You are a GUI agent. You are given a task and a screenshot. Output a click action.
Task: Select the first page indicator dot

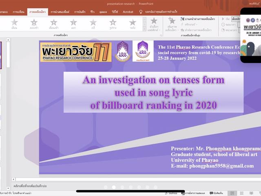click(x=106, y=187)
